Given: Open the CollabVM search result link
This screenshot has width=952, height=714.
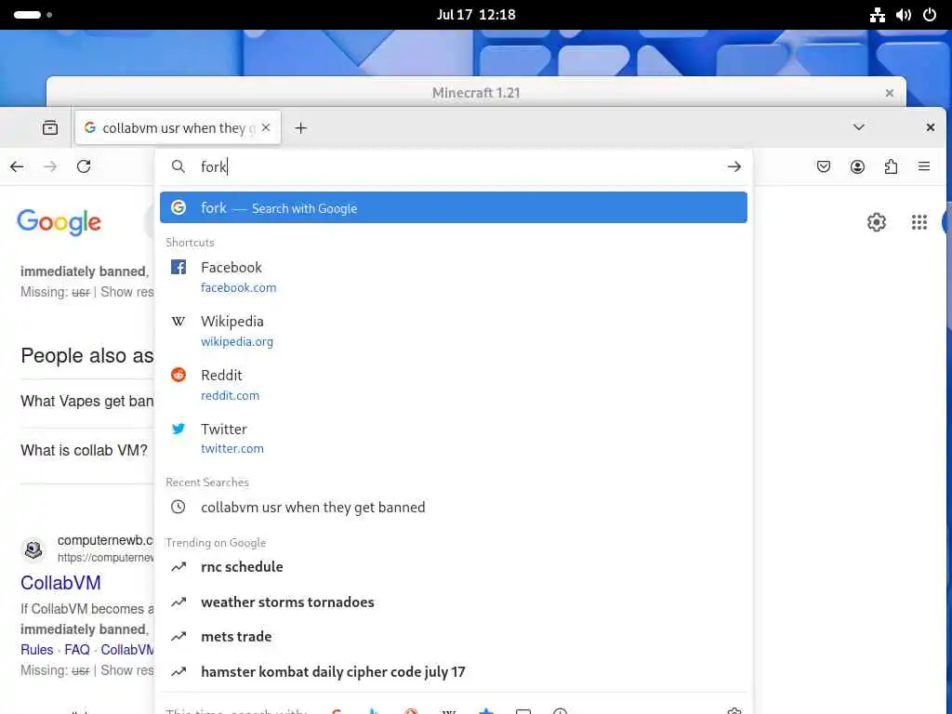Looking at the screenshot, I should pos(60,582).
